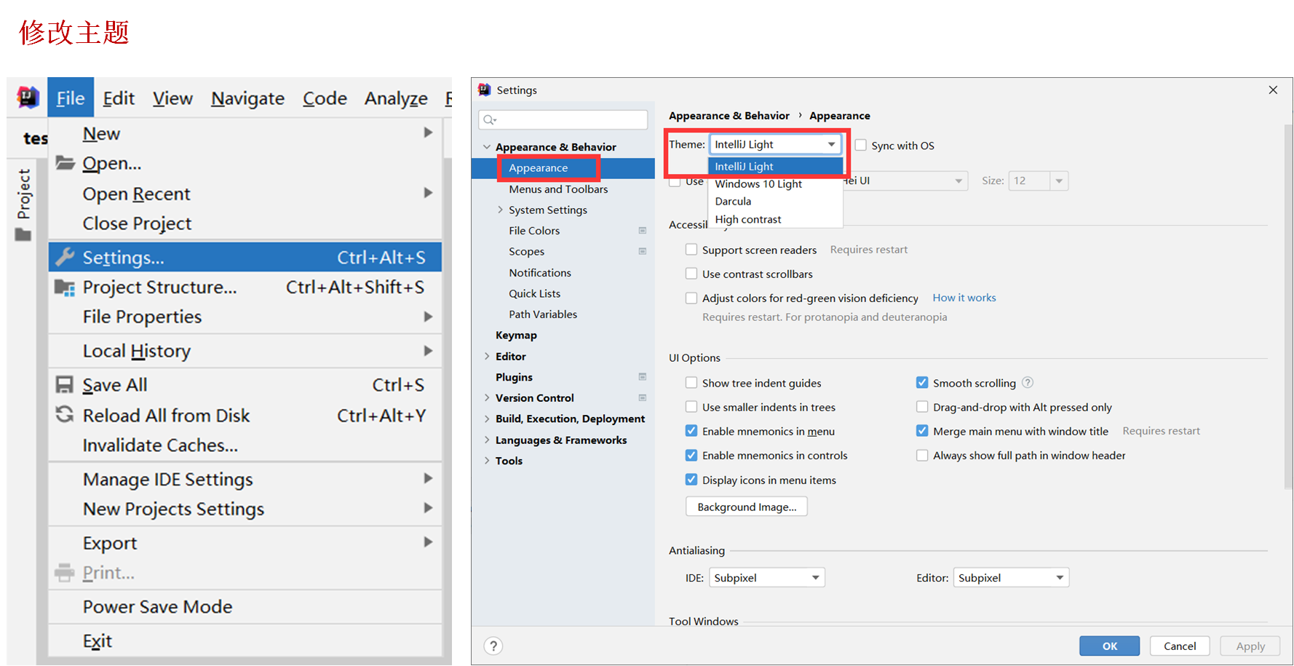
Task: Toggle Merge main menu with window title
Action: click(922, 431)
